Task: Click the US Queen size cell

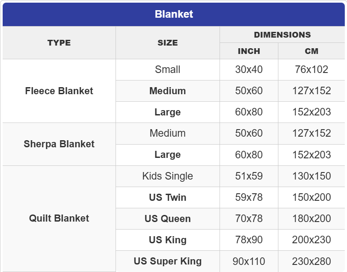Action: click(x=167, y=218)
